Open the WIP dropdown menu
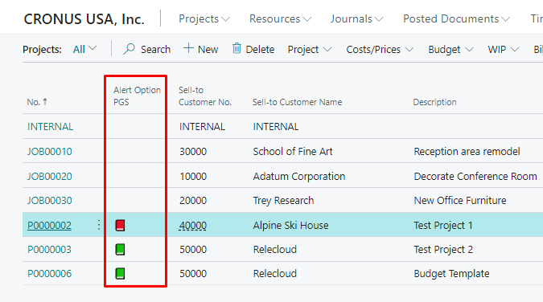The height and width of the screenshot is (302, 543). tap(503, 50)
